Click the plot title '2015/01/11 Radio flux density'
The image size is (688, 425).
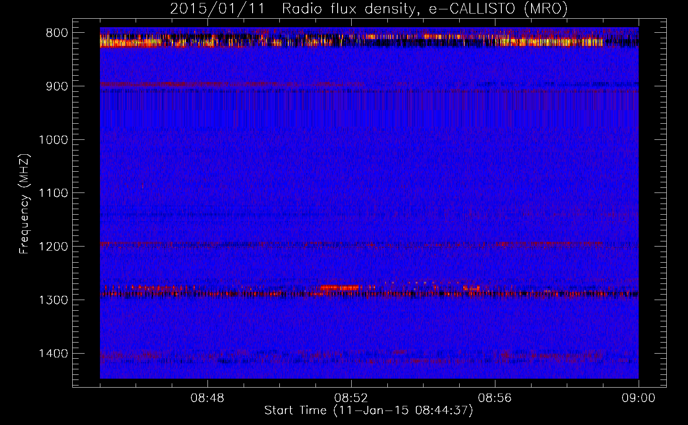point(369,8)
